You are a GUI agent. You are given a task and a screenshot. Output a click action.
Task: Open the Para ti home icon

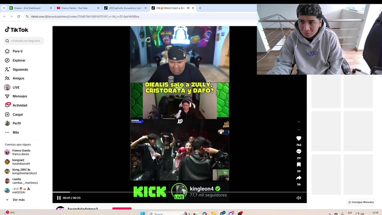point(7,51)
